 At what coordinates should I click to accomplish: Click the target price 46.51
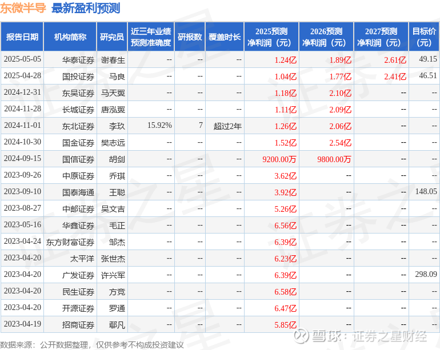tap(428, 75)
